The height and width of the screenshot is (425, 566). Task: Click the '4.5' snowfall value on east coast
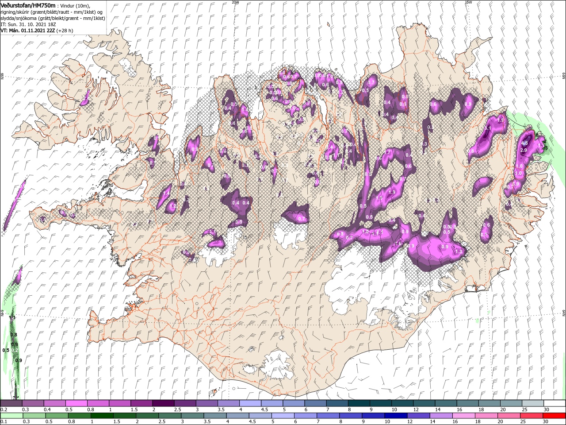(x=525, y=143)
